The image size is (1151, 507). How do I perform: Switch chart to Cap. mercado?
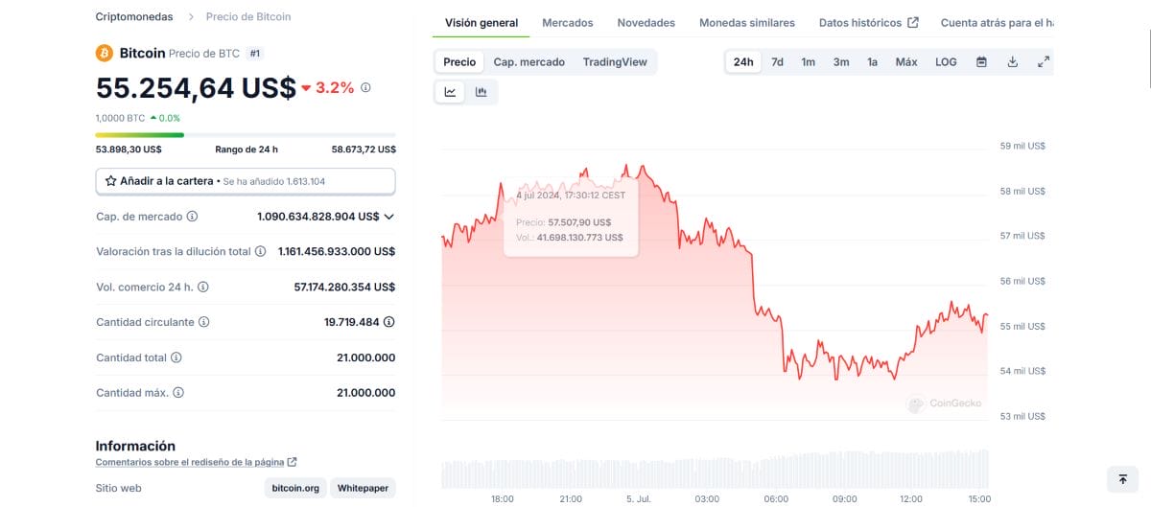tap(529, 62)
